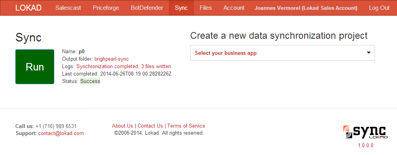Open the Salescast menu item
397x155 pixels.
click(68, 8)
